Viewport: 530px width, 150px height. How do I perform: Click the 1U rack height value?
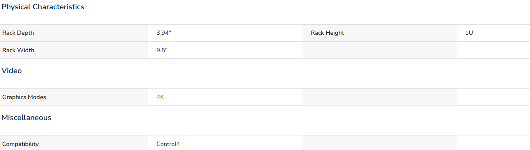[x=469, y=33]
